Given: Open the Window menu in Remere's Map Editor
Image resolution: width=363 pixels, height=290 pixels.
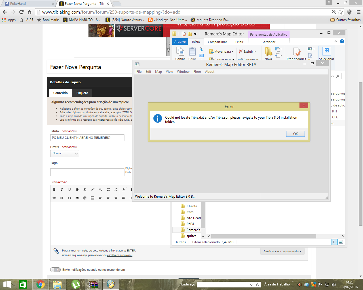Looking at the screenshot, I should point(183,72).
